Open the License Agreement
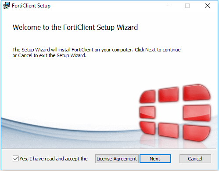The height and width of the screenshot is (171, 219). point(117,159)
